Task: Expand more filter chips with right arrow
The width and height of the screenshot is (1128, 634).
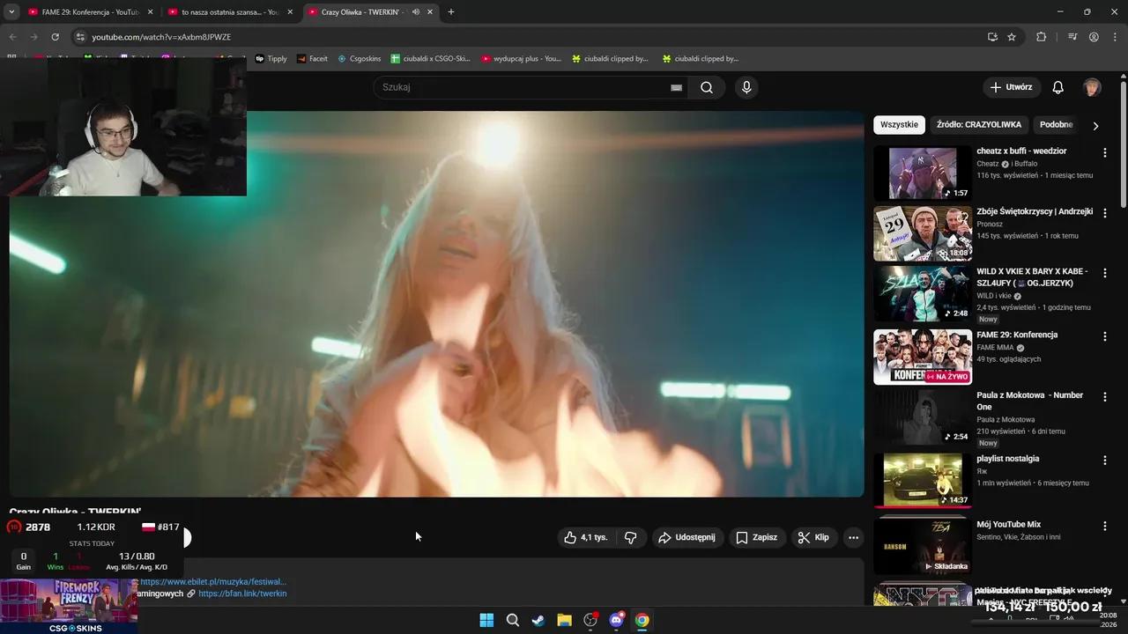Action: pyautogui.click(x=1096, y=125)
